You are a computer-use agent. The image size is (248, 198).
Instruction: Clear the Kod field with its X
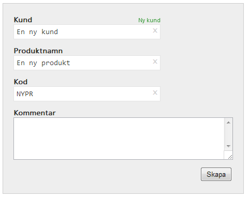(x=155, y=93)
